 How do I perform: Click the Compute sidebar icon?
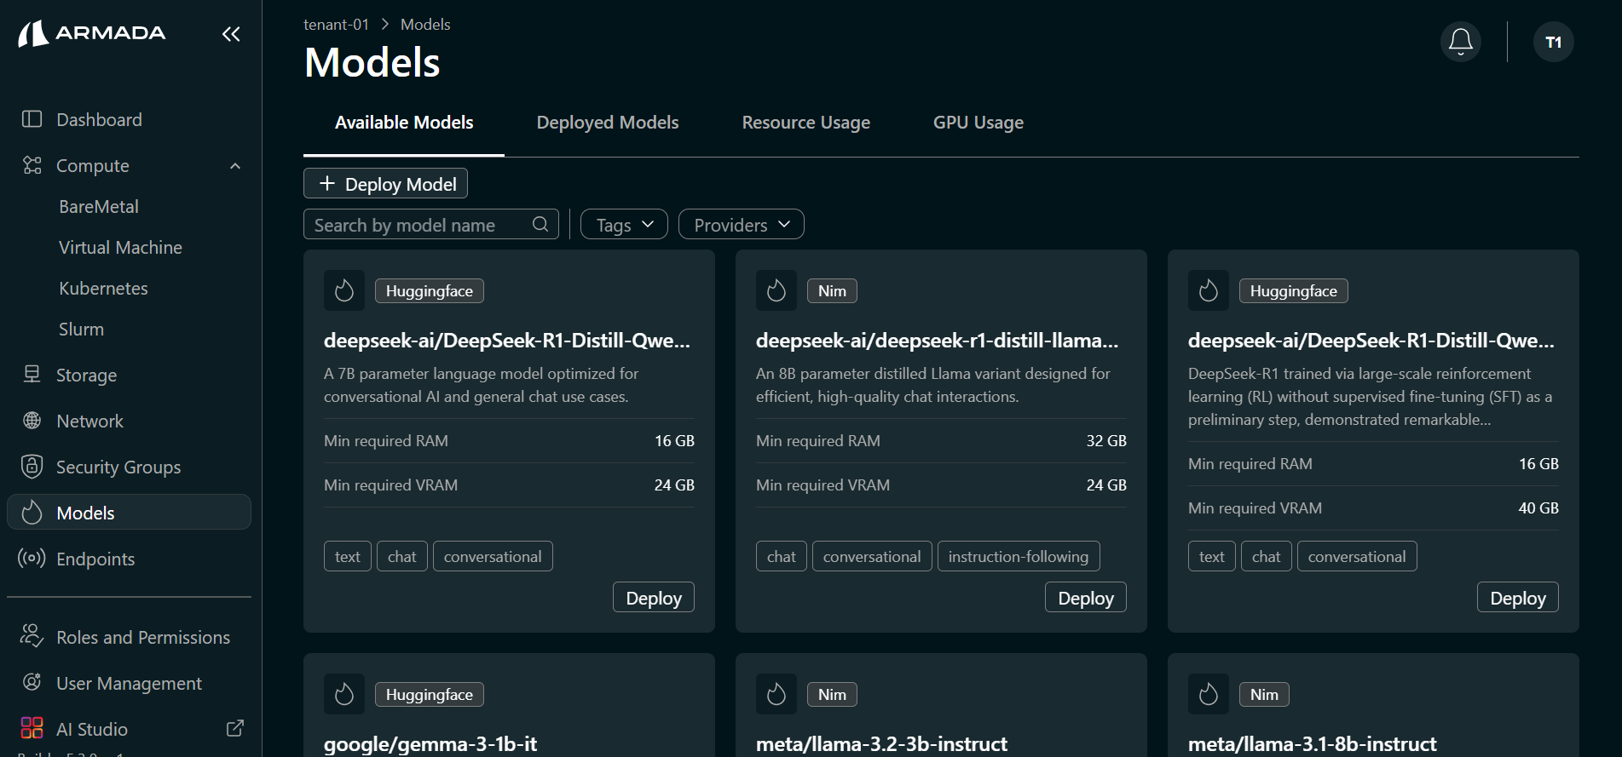point(32,165)
